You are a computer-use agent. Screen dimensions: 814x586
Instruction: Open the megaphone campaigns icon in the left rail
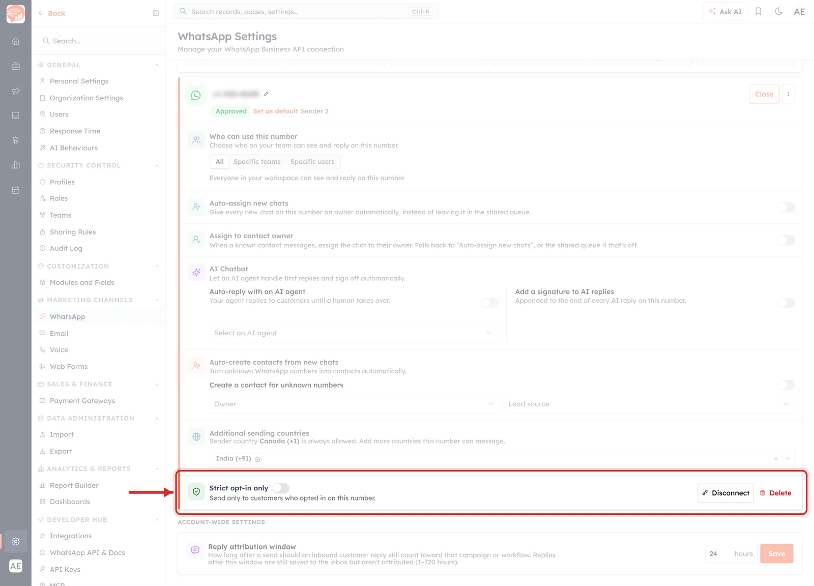point(16,91)
